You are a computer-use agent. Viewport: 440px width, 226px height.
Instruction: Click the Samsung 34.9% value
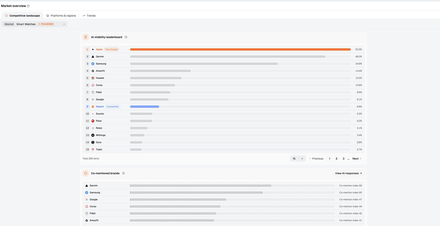359,64
